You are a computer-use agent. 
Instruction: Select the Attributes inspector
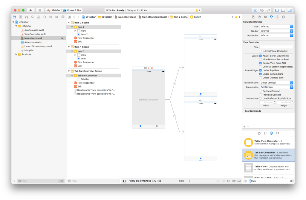pyautogui.click(x=271, y=17)
